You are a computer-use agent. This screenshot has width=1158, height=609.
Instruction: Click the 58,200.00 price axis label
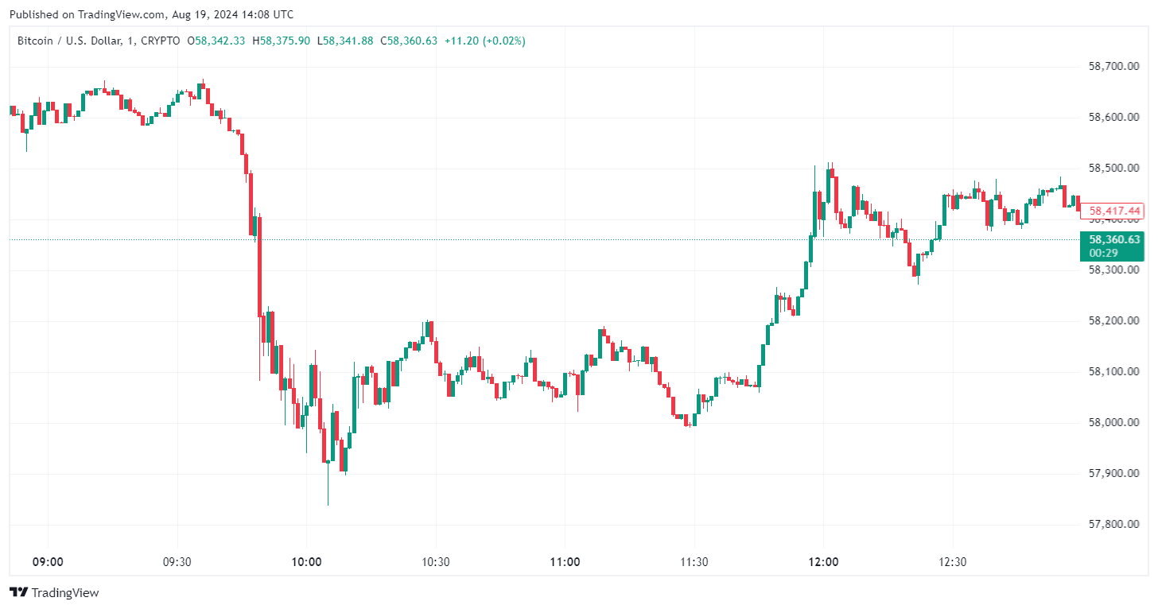coord(1114,320)
